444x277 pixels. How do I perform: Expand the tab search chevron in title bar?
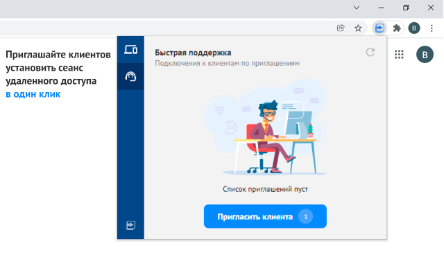pyautogui.click(x=357, y=8)
